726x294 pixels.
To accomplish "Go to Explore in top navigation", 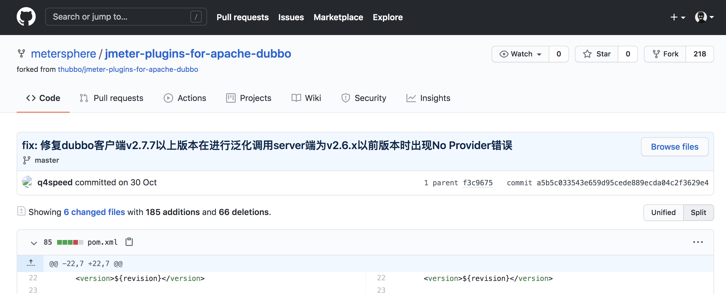I will (x=388, y=17).
